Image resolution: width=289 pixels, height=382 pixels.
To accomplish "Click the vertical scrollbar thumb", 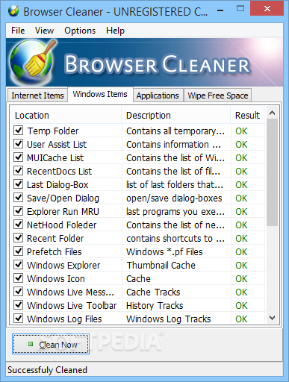I will (272, 172).
